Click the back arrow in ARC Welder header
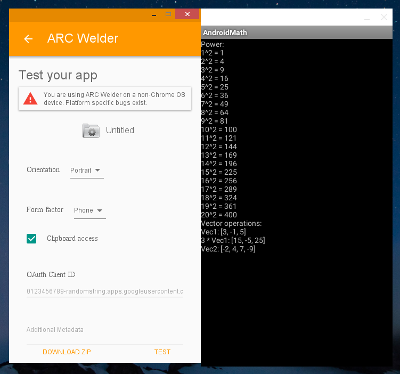The width and height of the screenshot is (400, 374). click(29, 39)
